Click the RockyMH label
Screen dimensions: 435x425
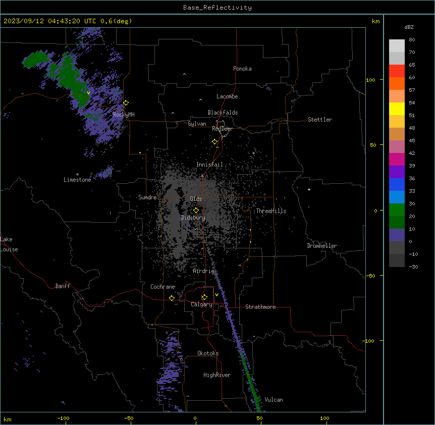click(x=124, y=114)
